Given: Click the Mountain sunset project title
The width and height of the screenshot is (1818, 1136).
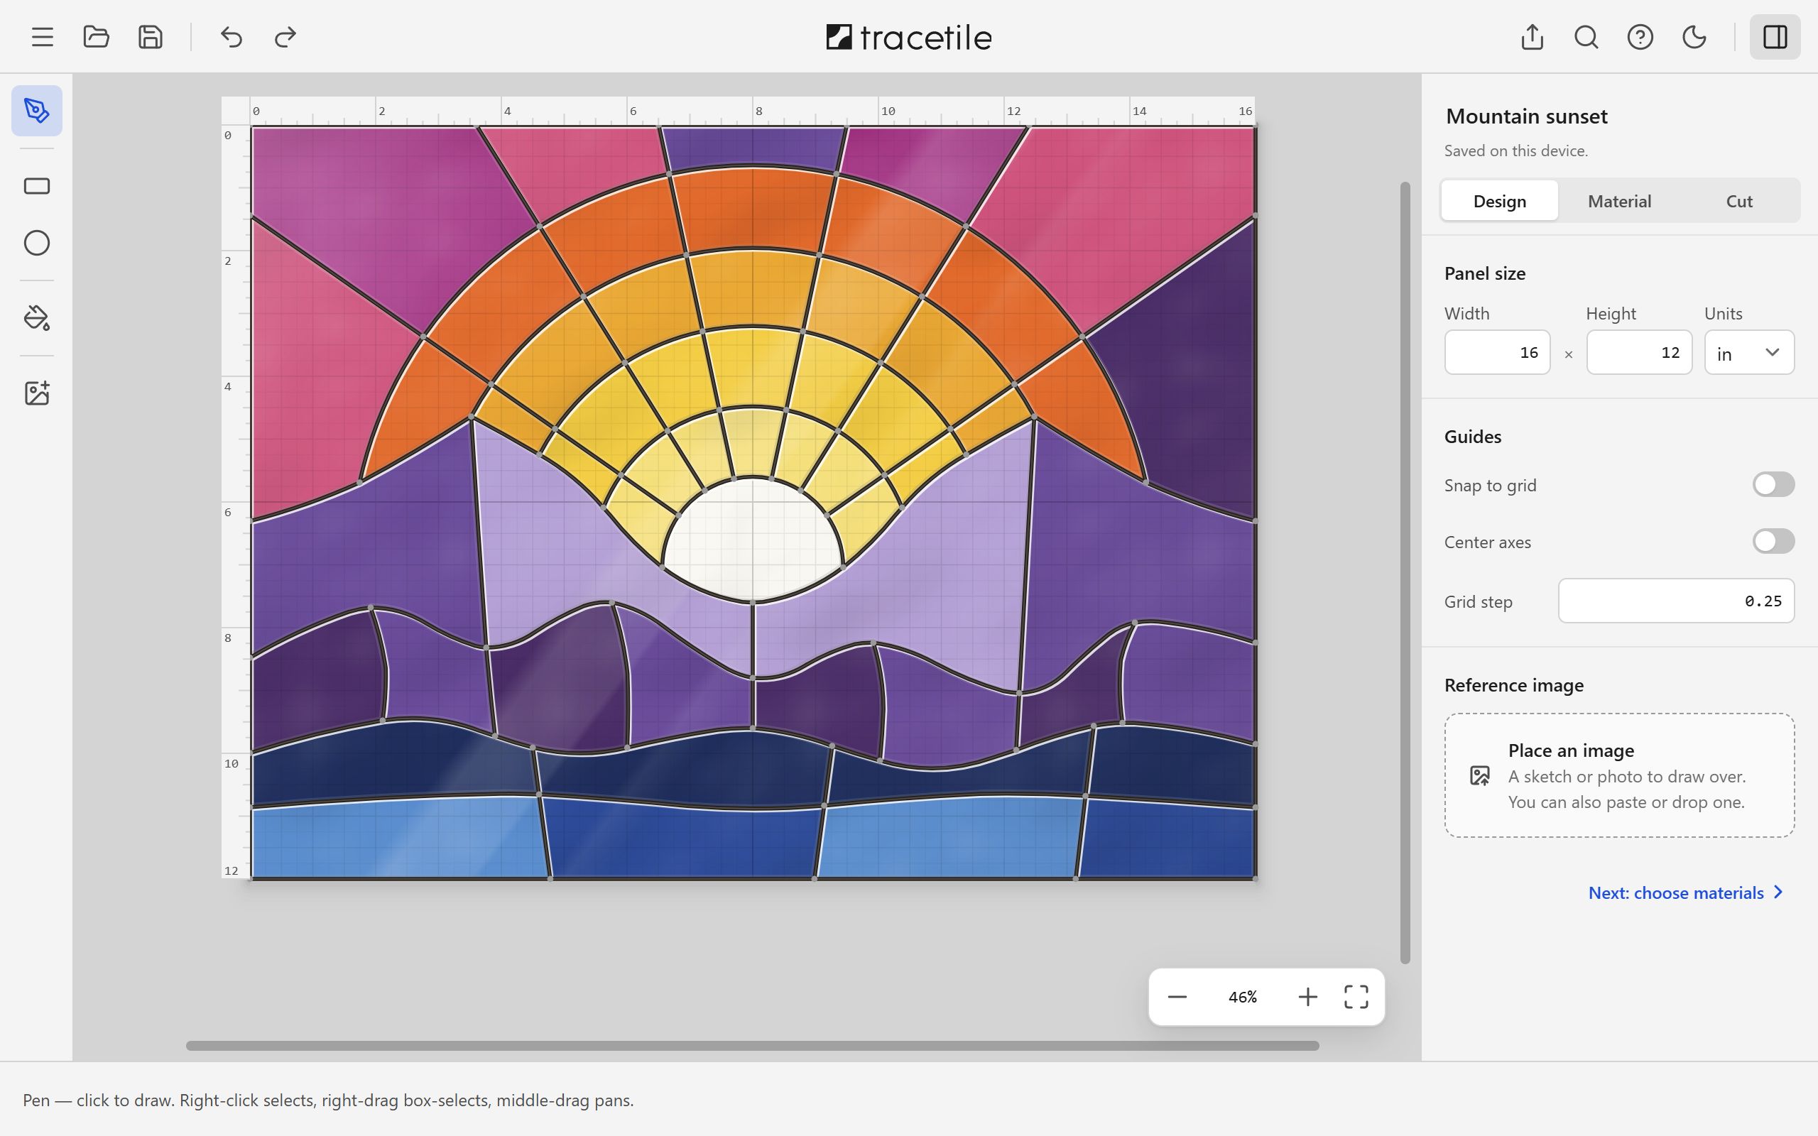Looking at the screenshot, I should point(1527,116).
